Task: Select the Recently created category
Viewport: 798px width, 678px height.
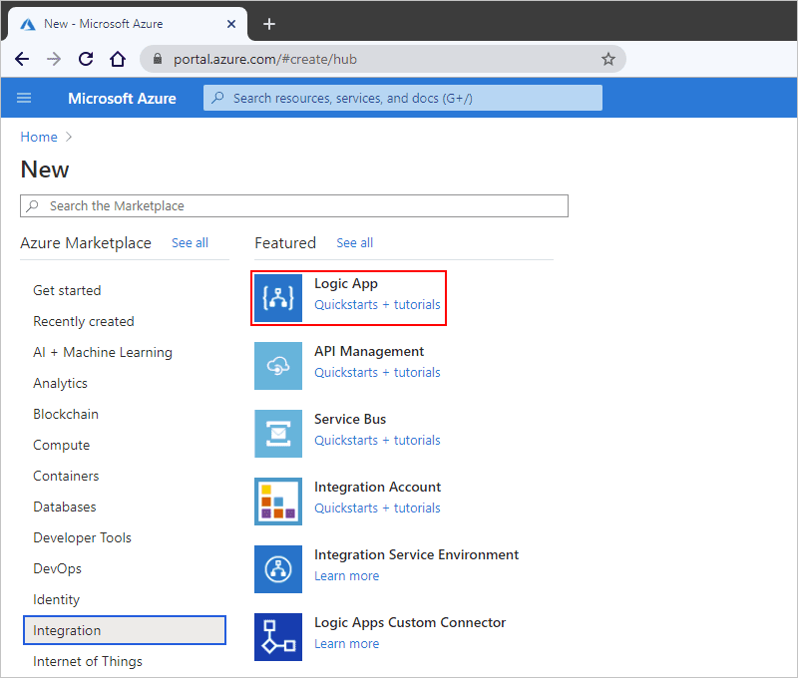Action: click(x=84, y=321)
